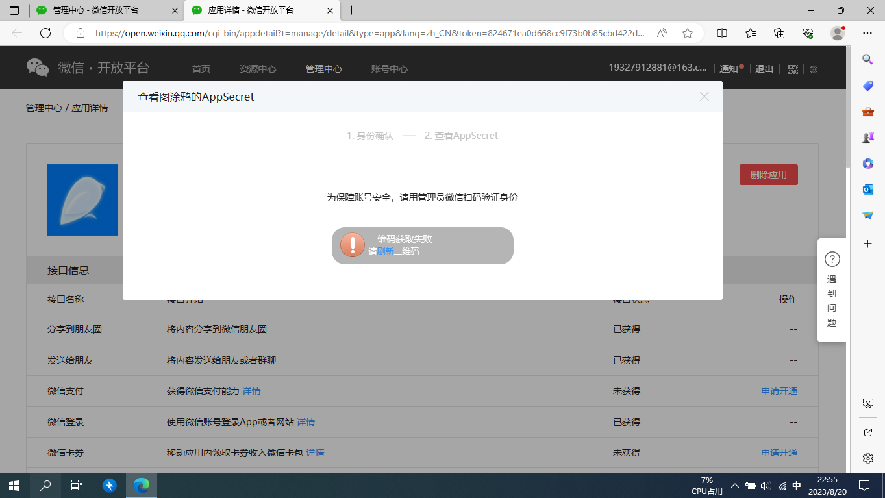This screenshot has width=885, height=498.
Task: Close the AppSecret dialog with the X
Action: coord(704,97)
